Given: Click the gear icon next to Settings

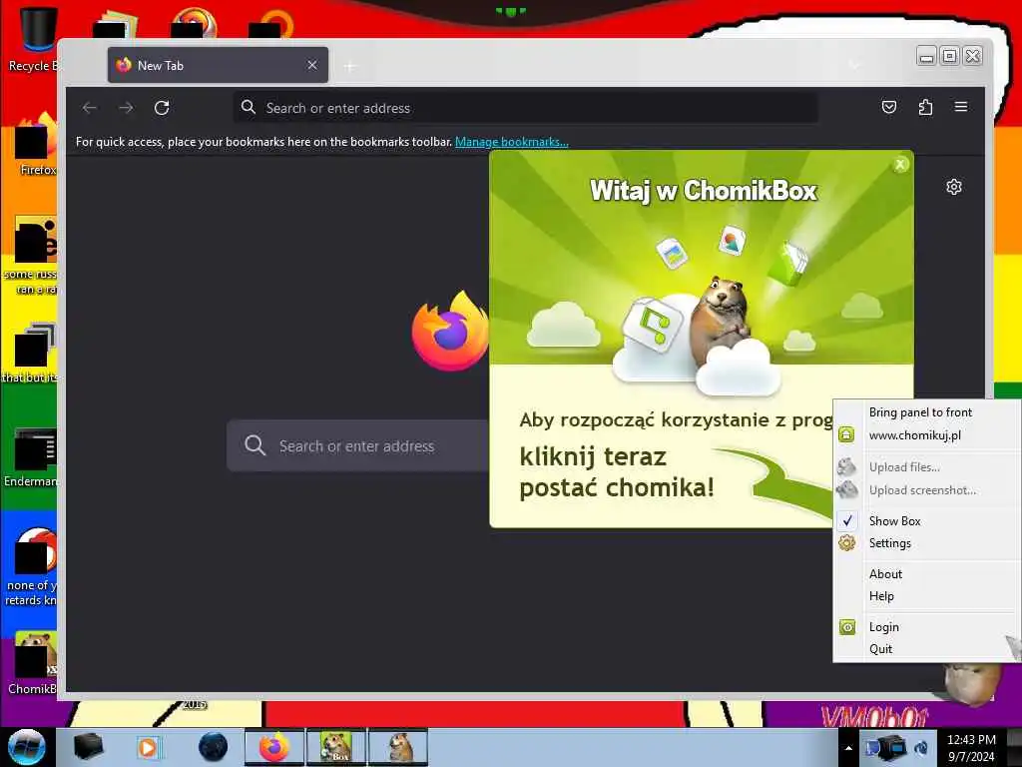Looking at the screenshot, I should [846, 542].
